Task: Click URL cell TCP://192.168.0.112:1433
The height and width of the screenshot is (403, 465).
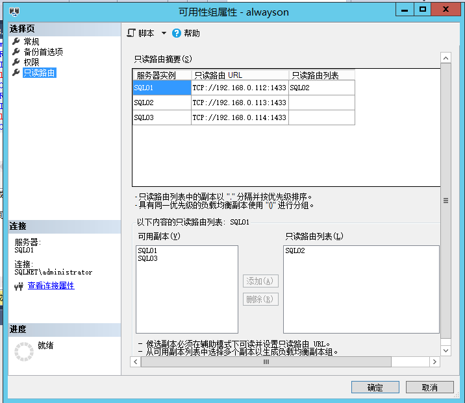Action: click(x=240, y=88)
